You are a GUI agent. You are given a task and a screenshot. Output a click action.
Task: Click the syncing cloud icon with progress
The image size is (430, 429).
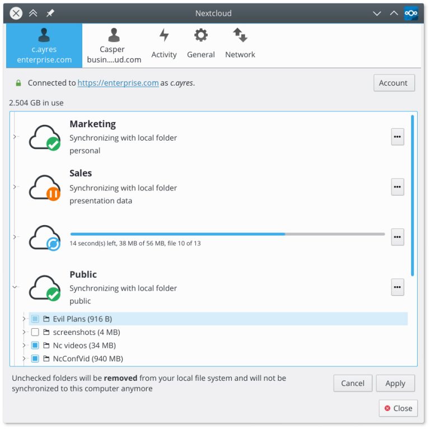(x=44, y=237)
